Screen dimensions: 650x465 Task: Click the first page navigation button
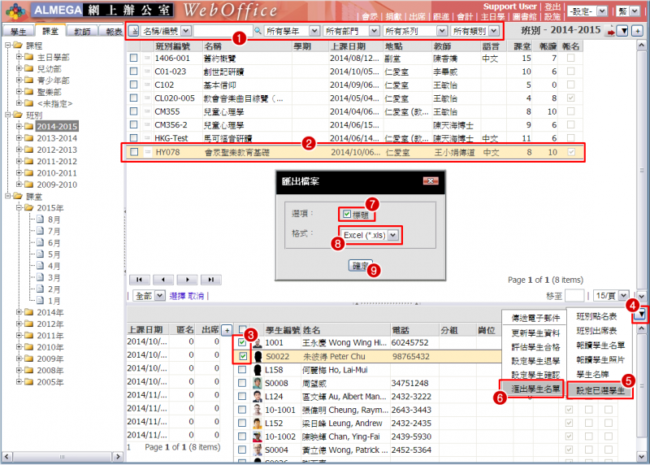point(140,279)
